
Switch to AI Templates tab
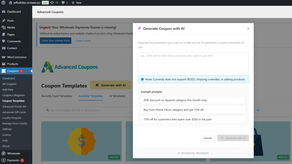(x=117, y=96)
